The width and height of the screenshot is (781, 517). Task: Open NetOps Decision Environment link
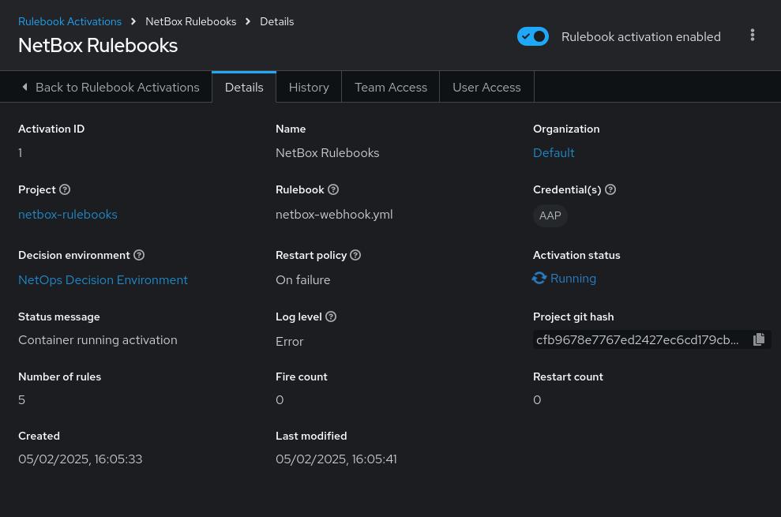tap(103, 280)
